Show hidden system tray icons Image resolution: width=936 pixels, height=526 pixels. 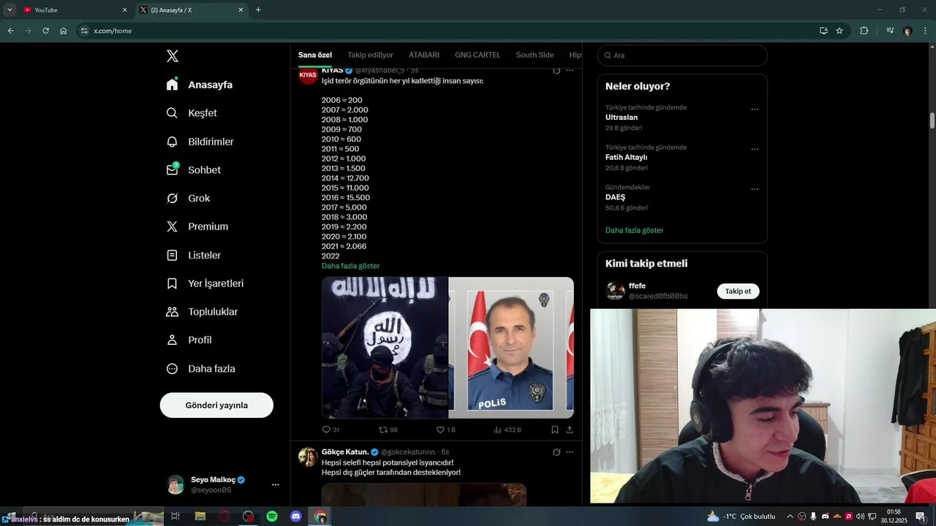[x=789, y=517]
